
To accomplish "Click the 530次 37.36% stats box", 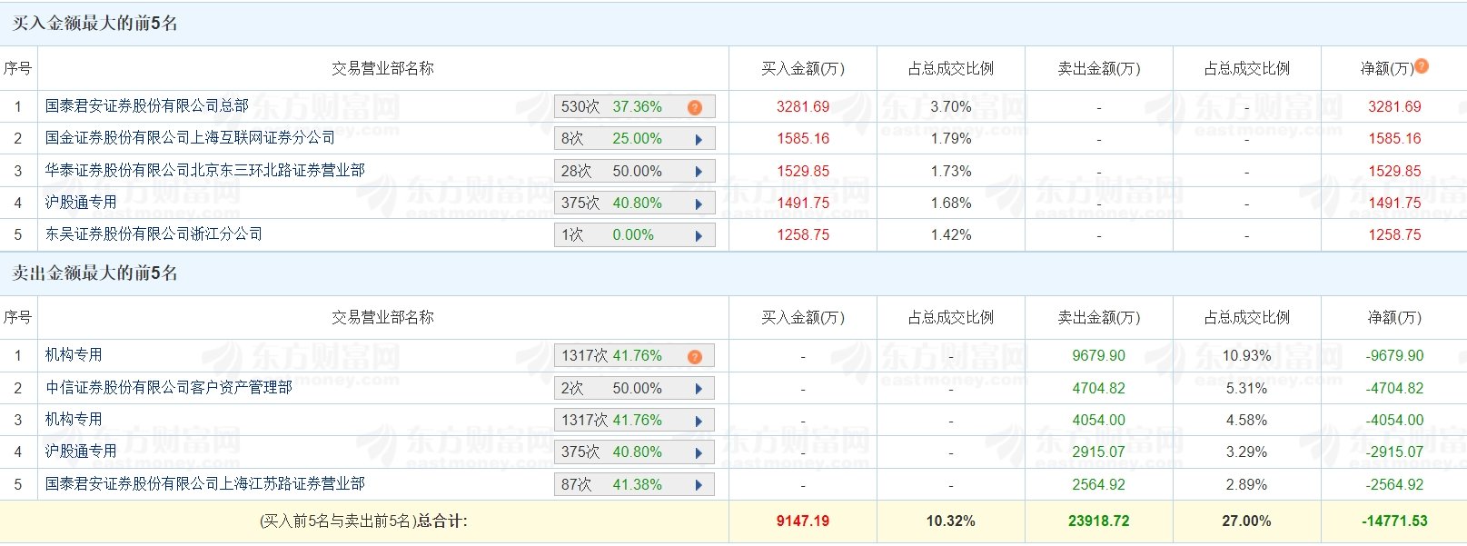I will pos(634,107).
